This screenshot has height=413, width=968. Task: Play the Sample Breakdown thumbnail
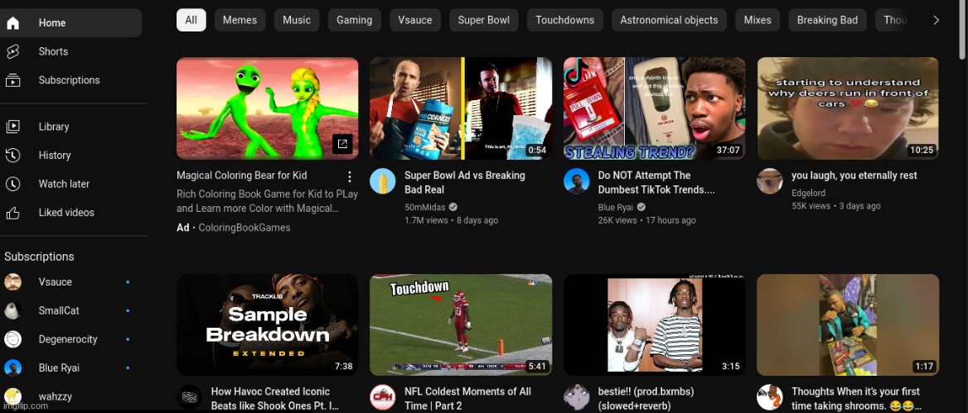(268, 324)
